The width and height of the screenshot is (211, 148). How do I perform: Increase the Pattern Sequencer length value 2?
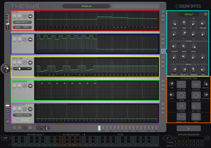pos(171,138)
